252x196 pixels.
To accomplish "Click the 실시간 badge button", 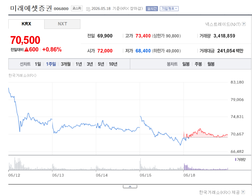I will click(x=152, y=9).
